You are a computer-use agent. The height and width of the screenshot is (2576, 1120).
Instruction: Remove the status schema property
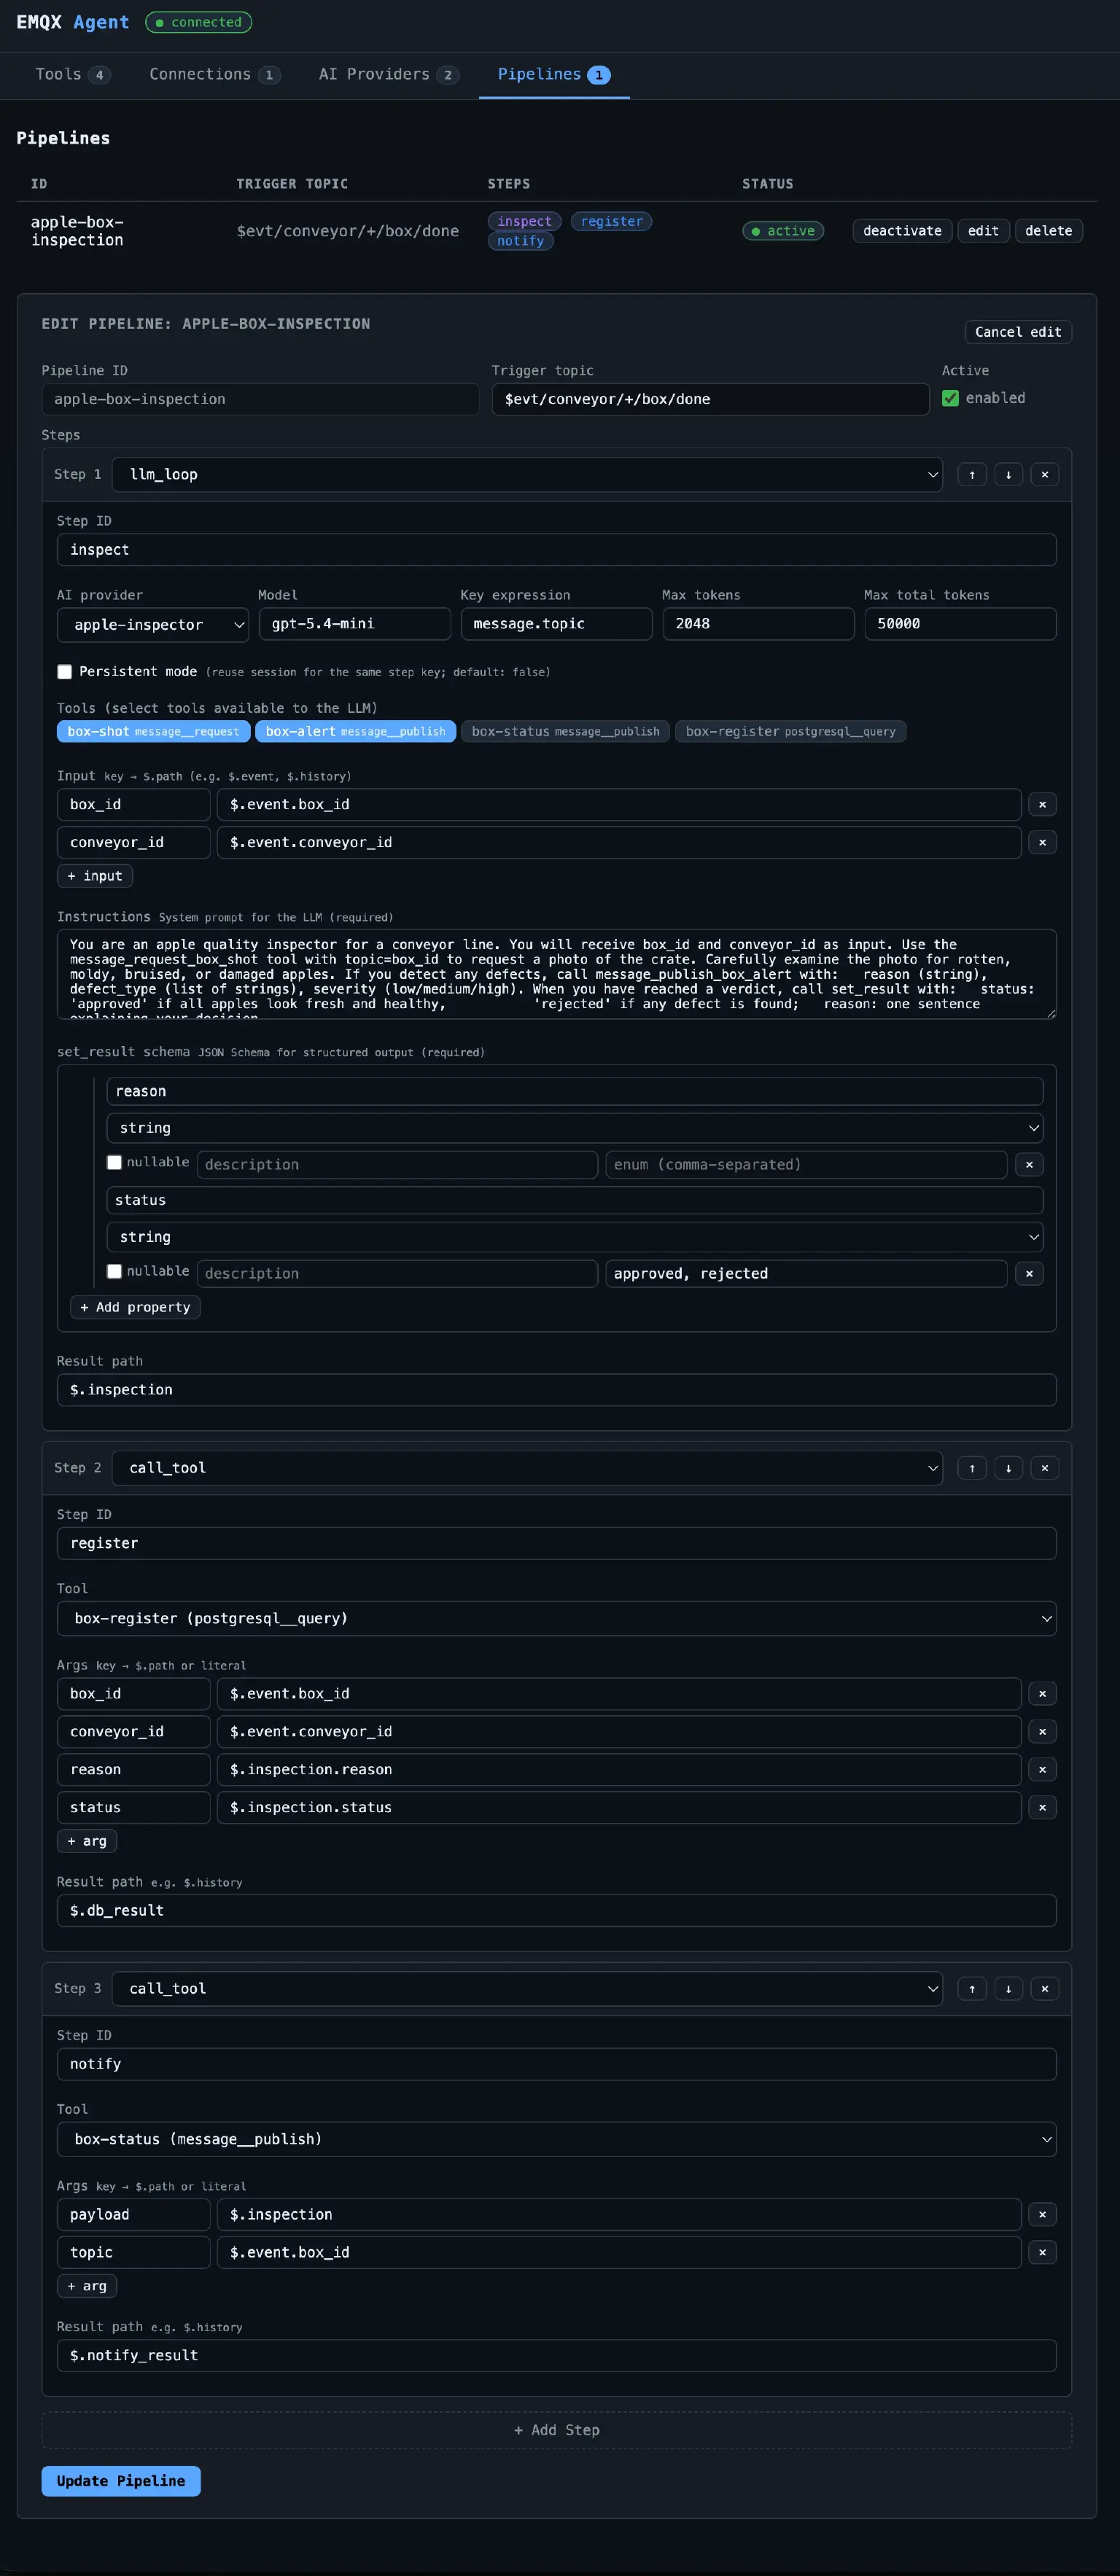1029,1273
